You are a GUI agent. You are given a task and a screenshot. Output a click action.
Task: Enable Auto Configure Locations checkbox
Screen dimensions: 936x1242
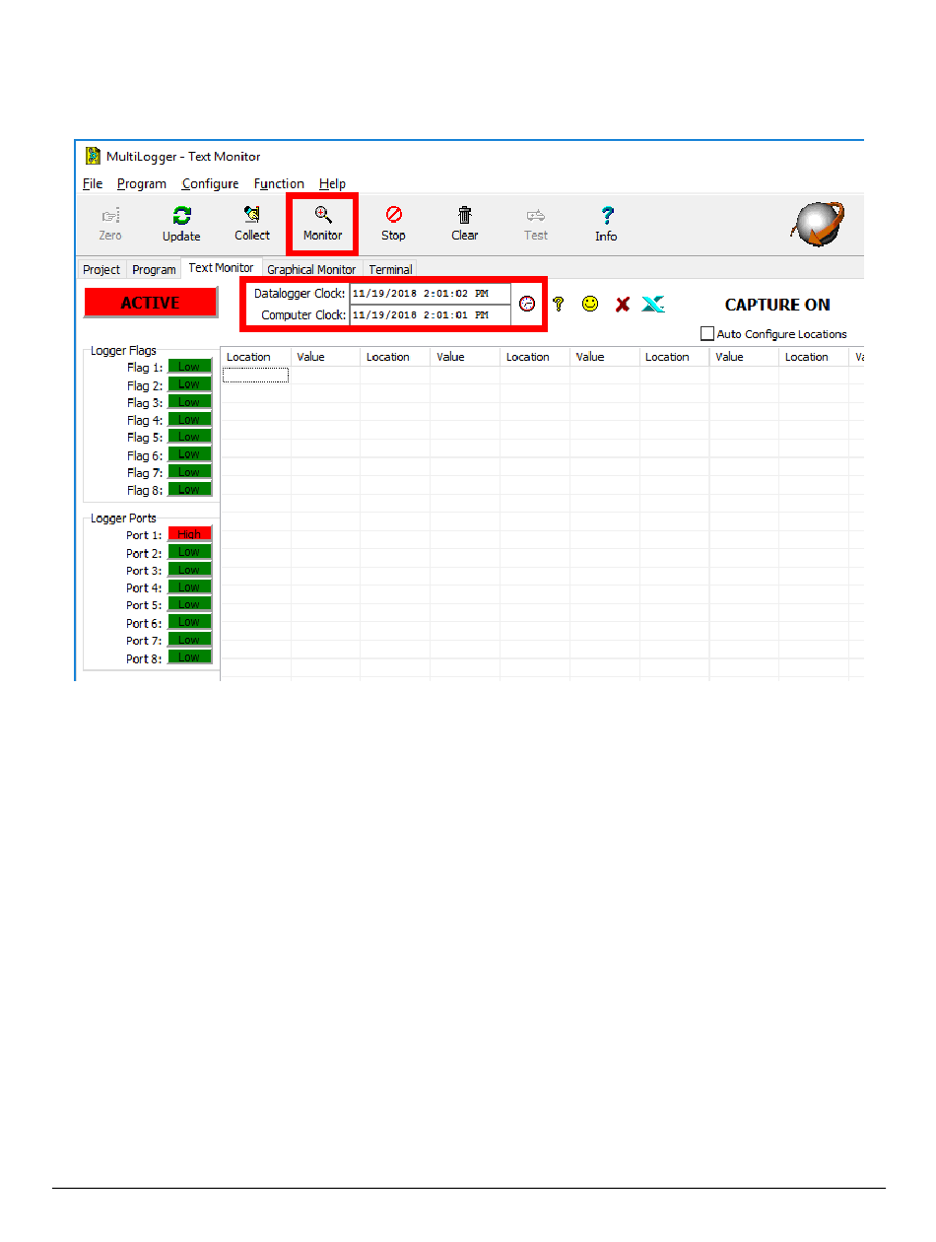(707, 334)
